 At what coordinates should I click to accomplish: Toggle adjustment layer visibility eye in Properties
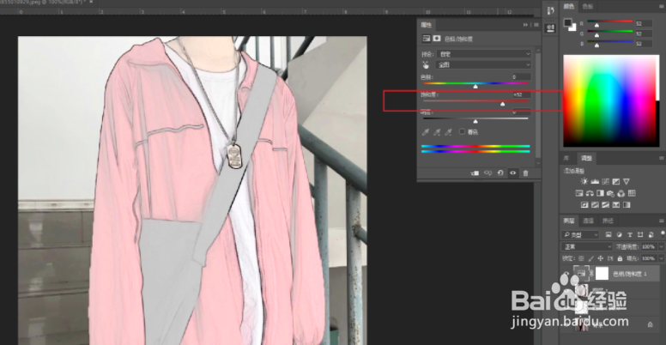point(513,172)
